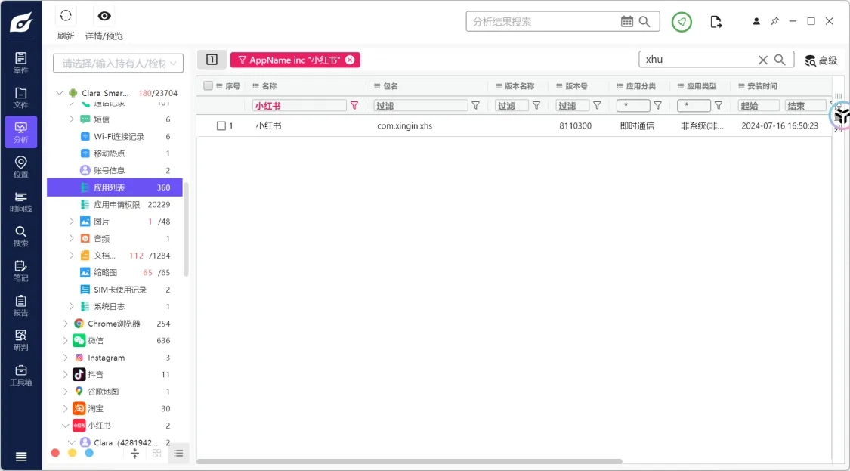Open the 位置 sidebar section
850x471 pixels.
click(20, 167)
